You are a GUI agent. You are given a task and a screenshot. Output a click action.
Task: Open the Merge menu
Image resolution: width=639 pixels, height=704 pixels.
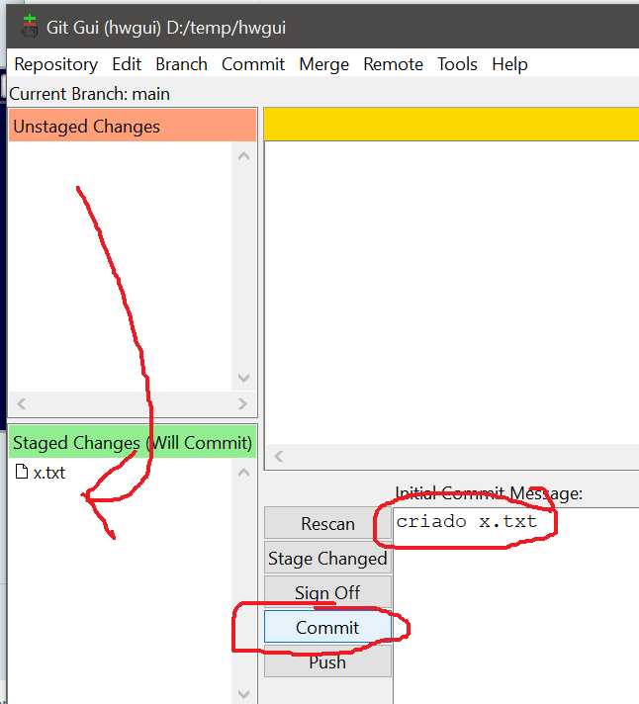pyautogui.click(x=323, y=64)
